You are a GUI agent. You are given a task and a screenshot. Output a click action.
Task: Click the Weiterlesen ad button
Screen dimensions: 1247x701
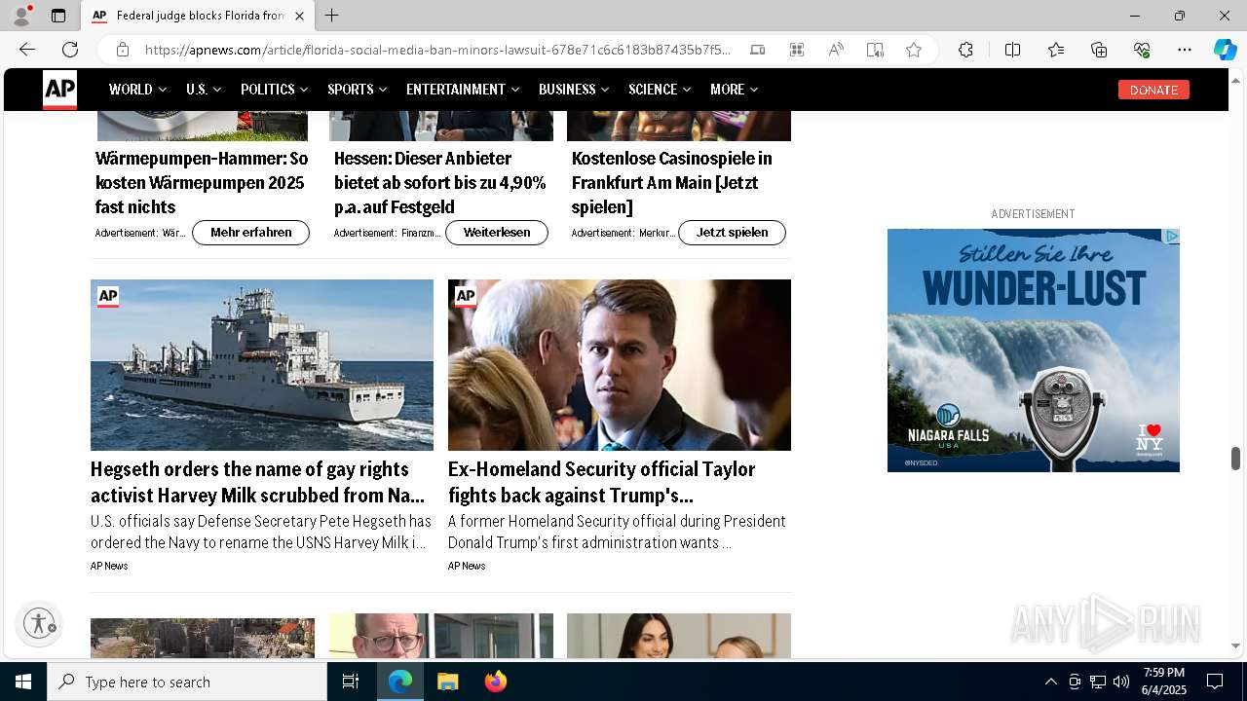497,233
